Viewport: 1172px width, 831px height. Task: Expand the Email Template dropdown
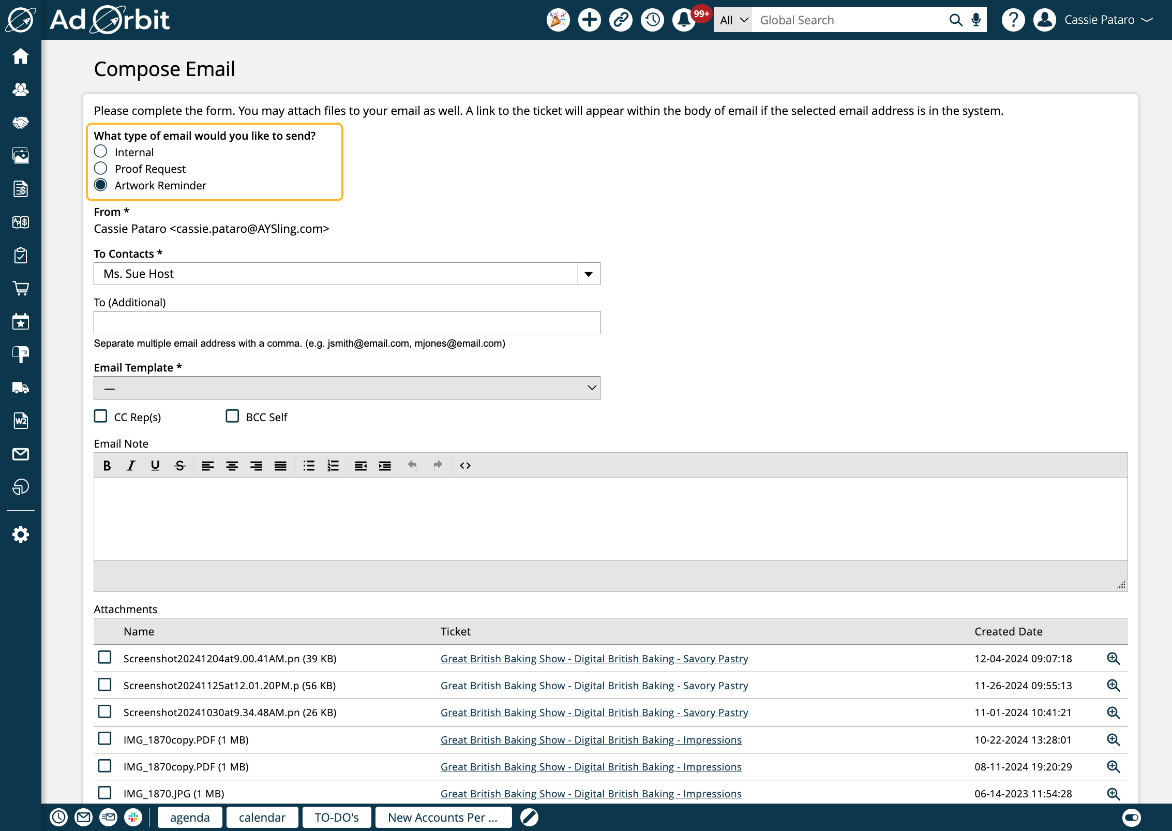point(347,388)
